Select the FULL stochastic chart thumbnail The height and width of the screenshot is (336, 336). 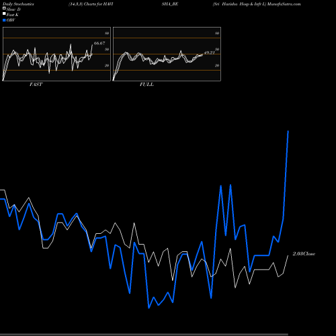(167, 54)
